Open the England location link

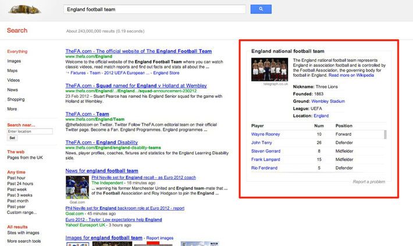(321, 116)
